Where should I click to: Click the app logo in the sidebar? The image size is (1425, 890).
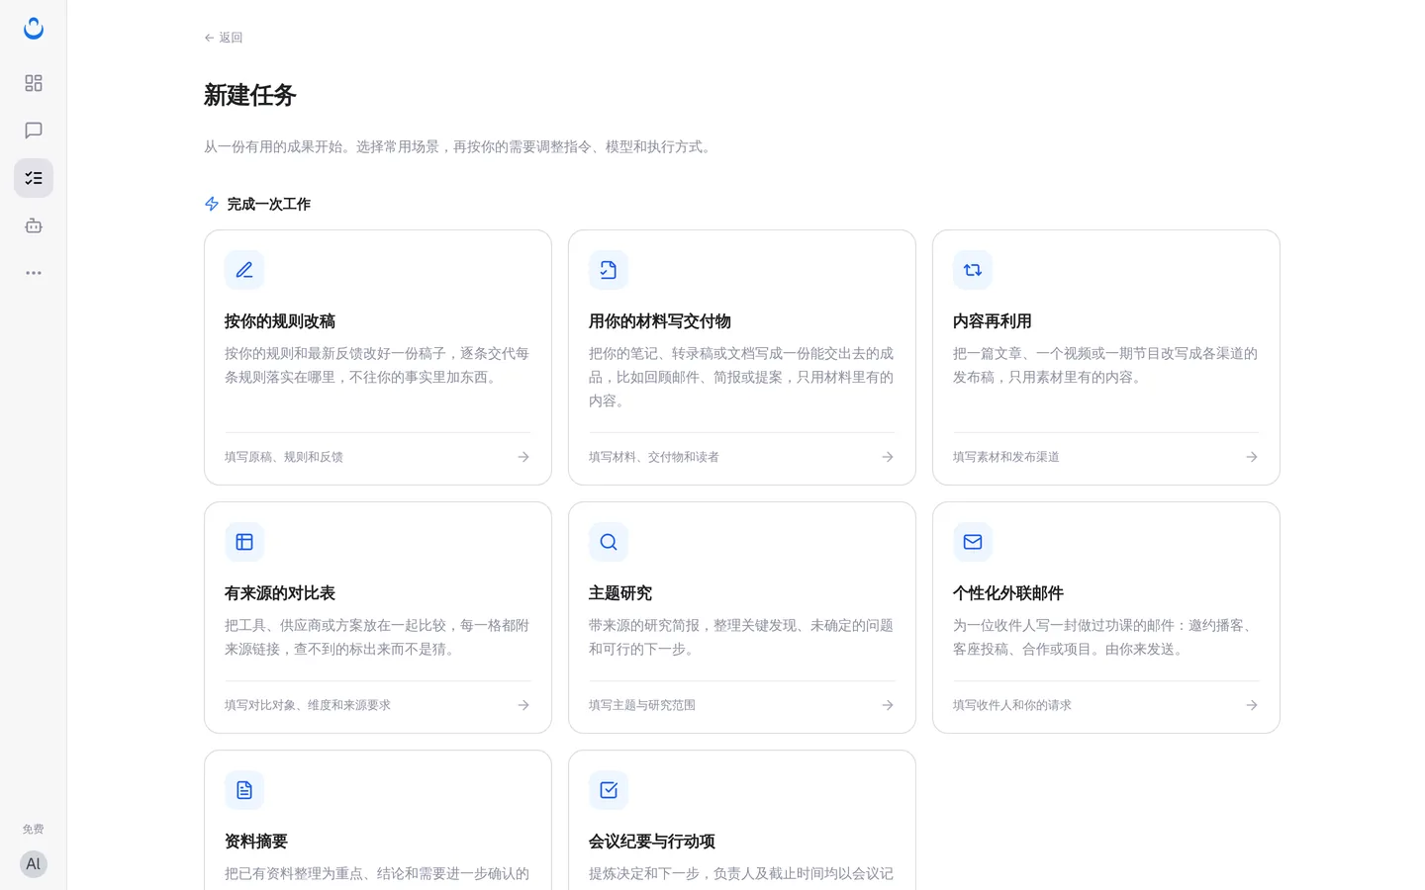[34, 29]
